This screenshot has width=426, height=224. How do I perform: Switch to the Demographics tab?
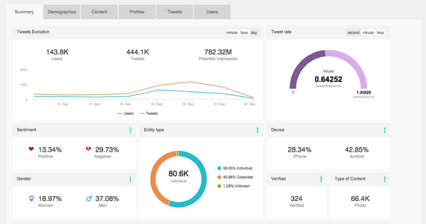point(62,12)
